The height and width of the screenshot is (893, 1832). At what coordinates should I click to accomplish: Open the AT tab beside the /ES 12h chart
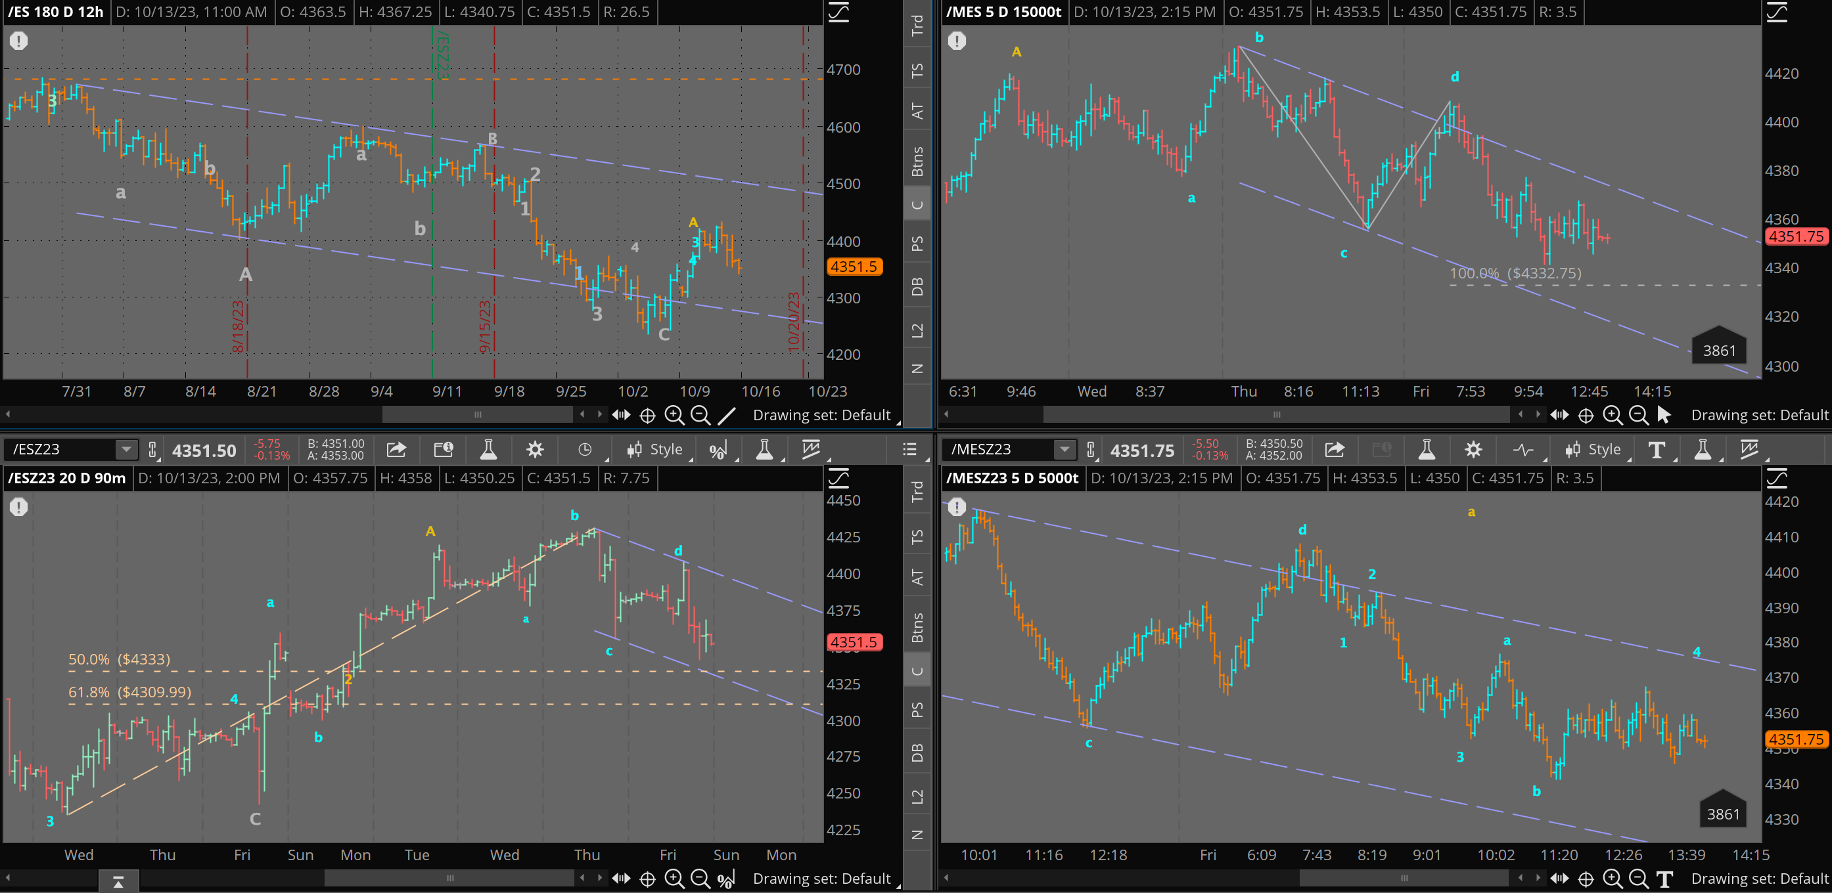click(917, 112)
